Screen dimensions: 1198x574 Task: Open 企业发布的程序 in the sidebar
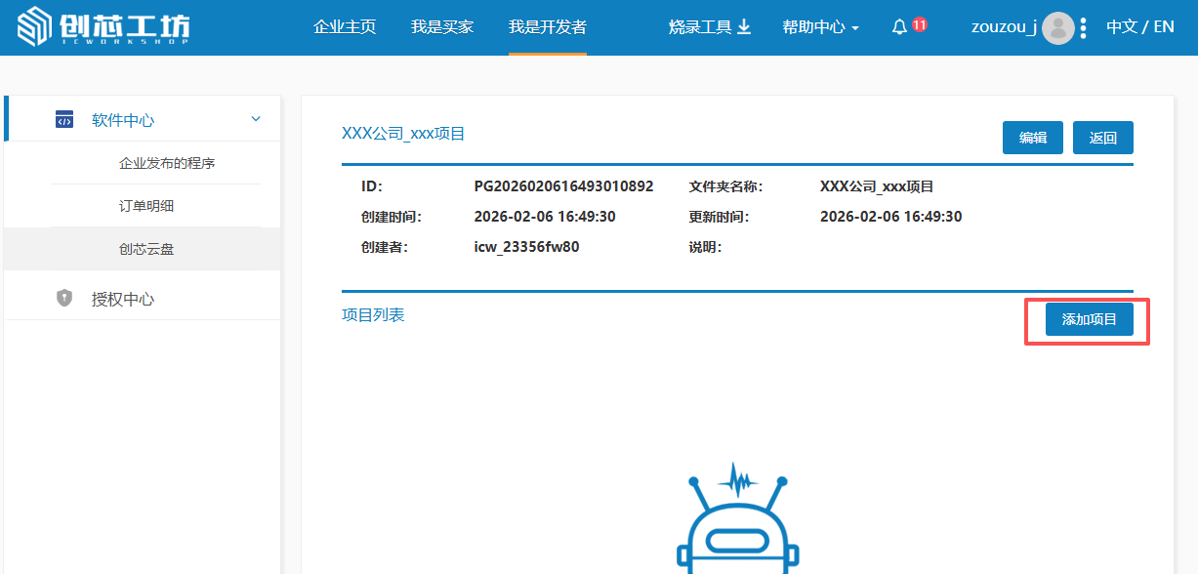tap(167, 163)
